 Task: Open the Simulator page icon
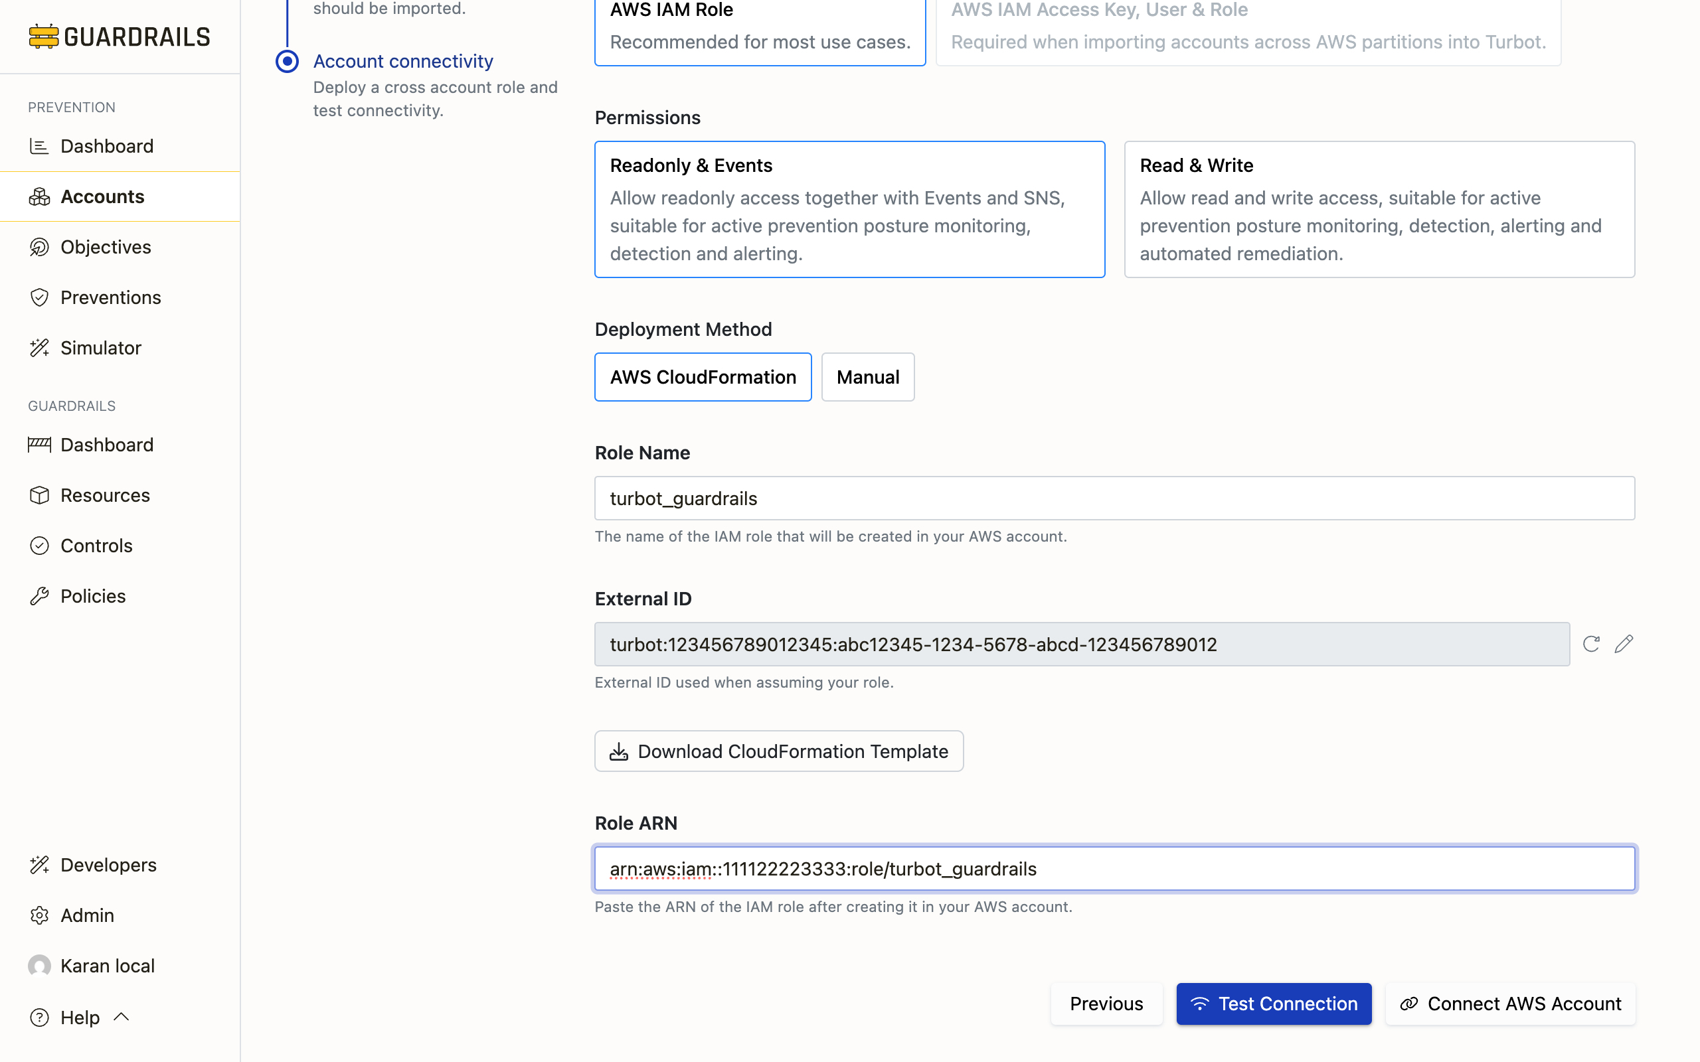pos(39,348)
